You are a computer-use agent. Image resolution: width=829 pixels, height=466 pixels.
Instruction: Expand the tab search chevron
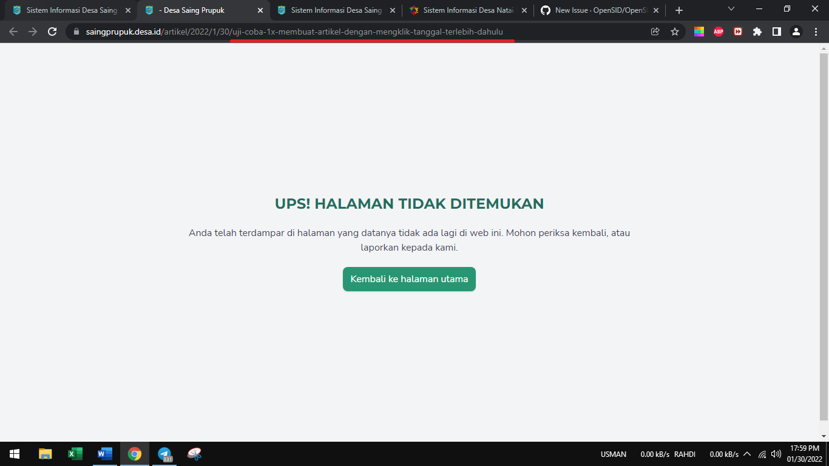tap(731, 10)
